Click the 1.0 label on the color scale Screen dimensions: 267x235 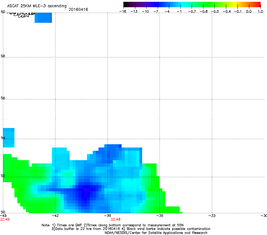click(x=261, y=12)
